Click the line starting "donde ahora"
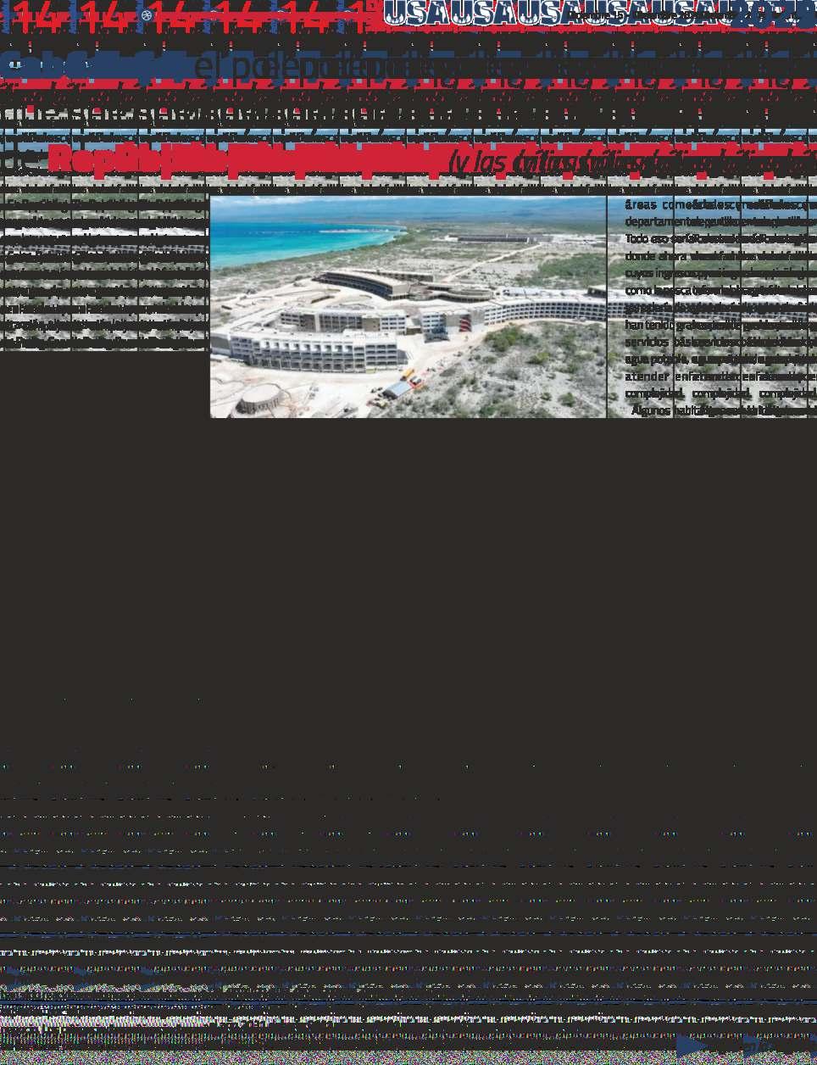 [720, 255]
